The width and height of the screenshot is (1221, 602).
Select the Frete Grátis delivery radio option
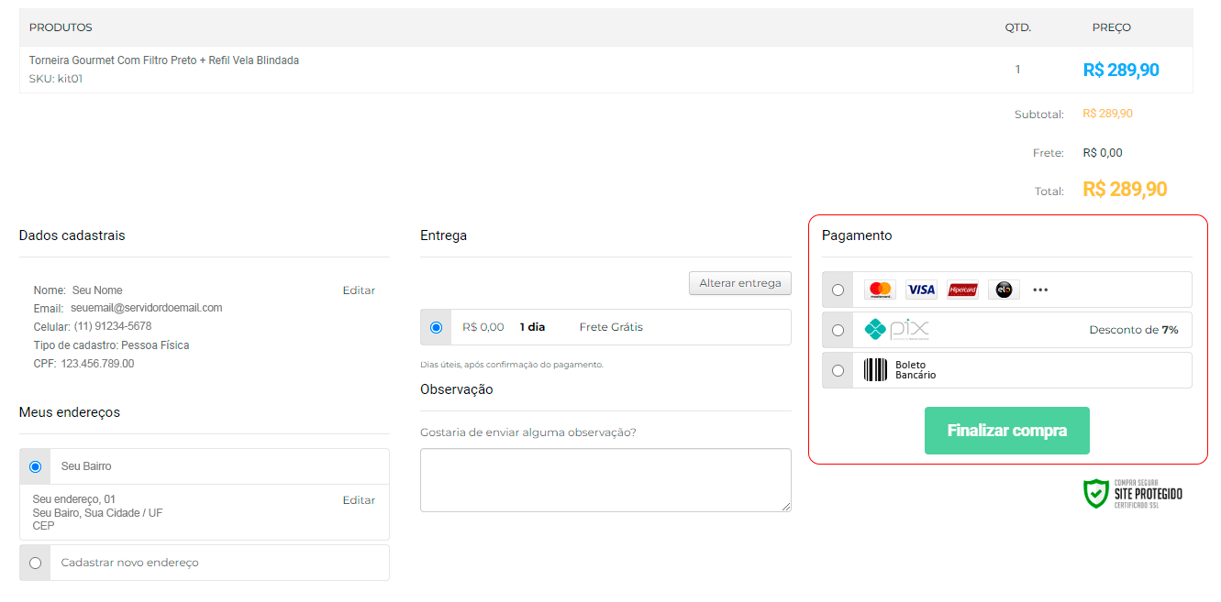[436, 327]
